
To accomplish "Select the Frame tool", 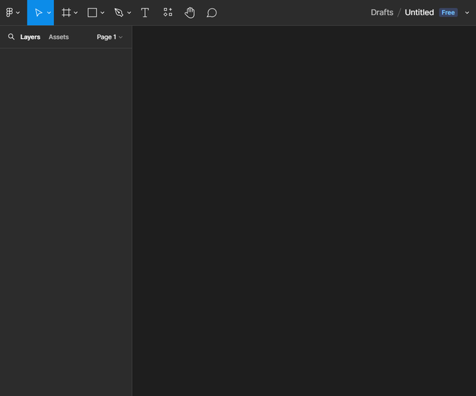I will pyautogui.click(x=66, y=13).
